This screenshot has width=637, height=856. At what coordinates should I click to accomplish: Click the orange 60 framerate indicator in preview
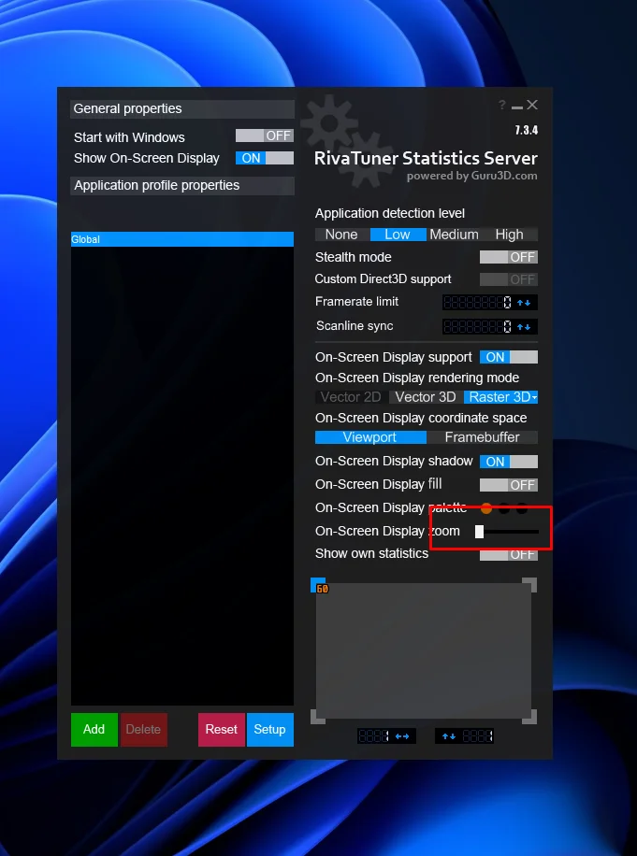[x=323, y=589]
